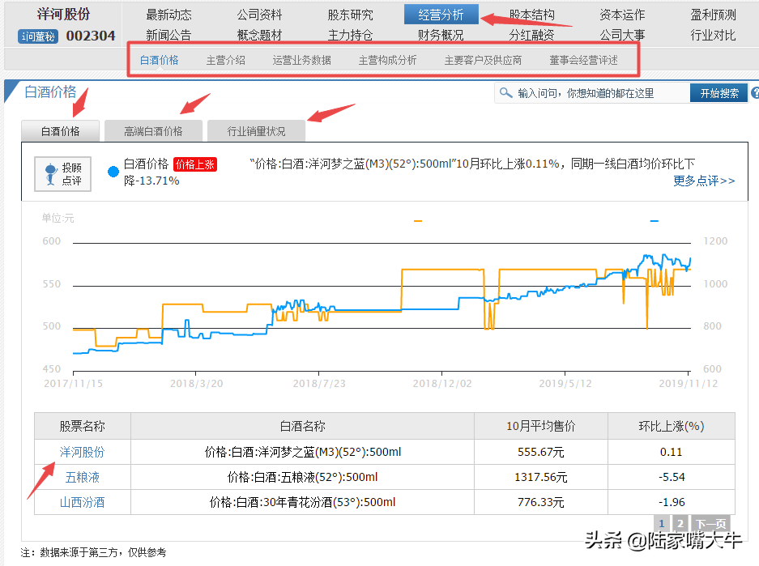Screen dimensions: 759x566
Task: Toggle the blue series legend marker
Action: [x=654, y=221]
